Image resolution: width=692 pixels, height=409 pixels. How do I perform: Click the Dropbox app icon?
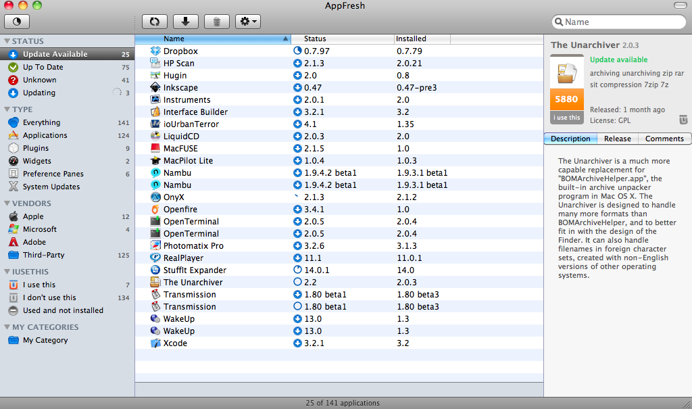pos(155,51)
